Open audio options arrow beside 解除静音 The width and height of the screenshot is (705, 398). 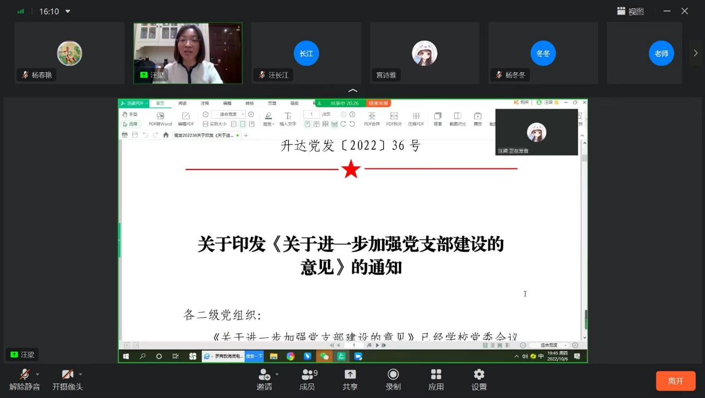coord(38,374)
